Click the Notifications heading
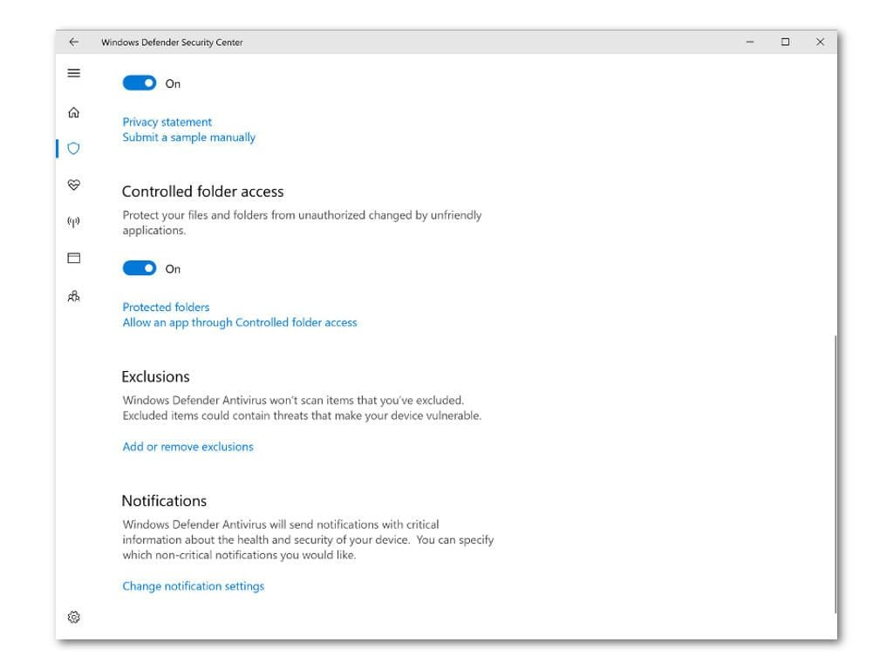Screen dimensions: 893x669 [164, 501]
